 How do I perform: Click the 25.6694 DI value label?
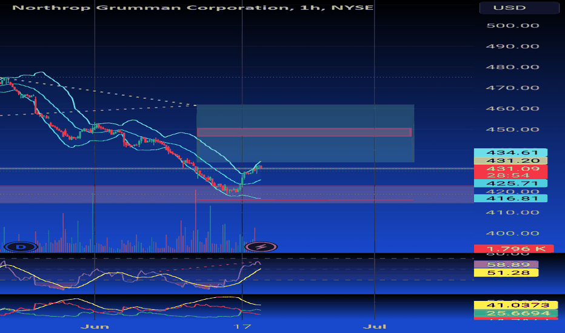(516, 314)
